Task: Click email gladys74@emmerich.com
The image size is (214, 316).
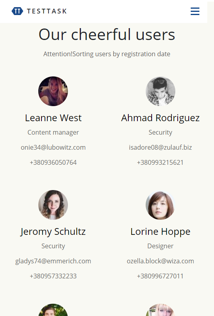Action: 53,261
